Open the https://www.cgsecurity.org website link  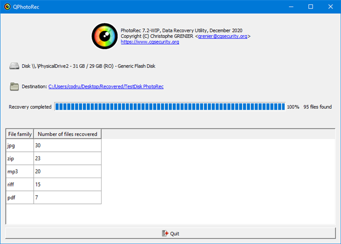click(x=150, y=42)
